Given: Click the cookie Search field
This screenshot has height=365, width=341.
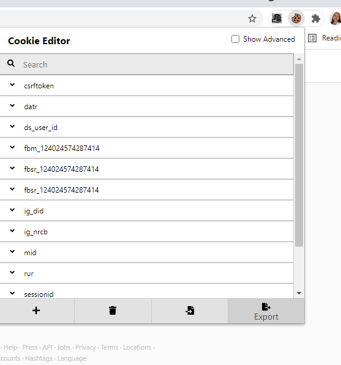Looking at the screenshot, I should pyautogui.click(x=146, y=64).
